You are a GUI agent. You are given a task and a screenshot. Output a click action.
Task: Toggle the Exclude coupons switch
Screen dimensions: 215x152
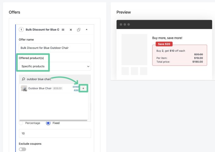tap(22, 149)
